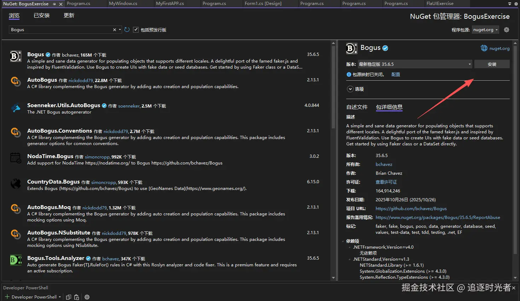Click the copy icon in PowerShell toolbar
The height and width of the screenshot is (301, 520).
69,297
